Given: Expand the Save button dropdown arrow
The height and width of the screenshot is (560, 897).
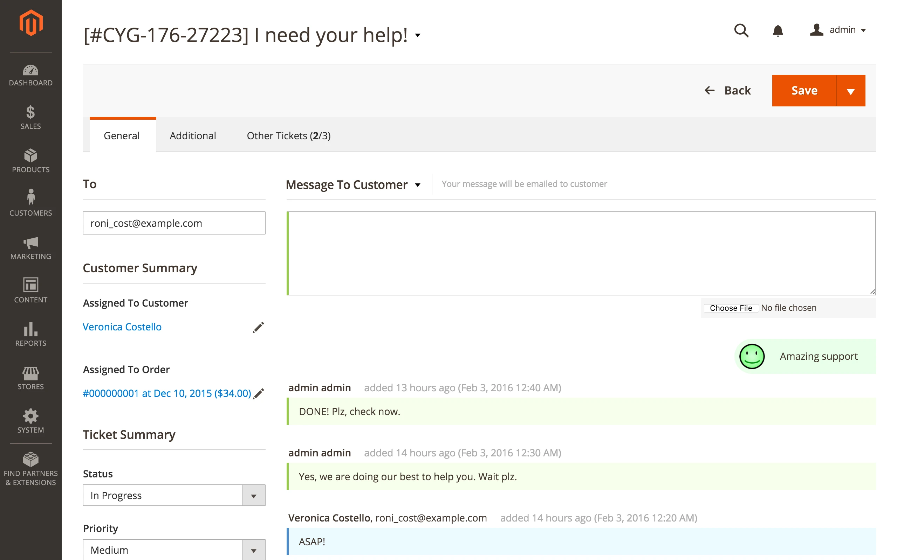Looking at the screenshot, I should [x=851, y=91].
